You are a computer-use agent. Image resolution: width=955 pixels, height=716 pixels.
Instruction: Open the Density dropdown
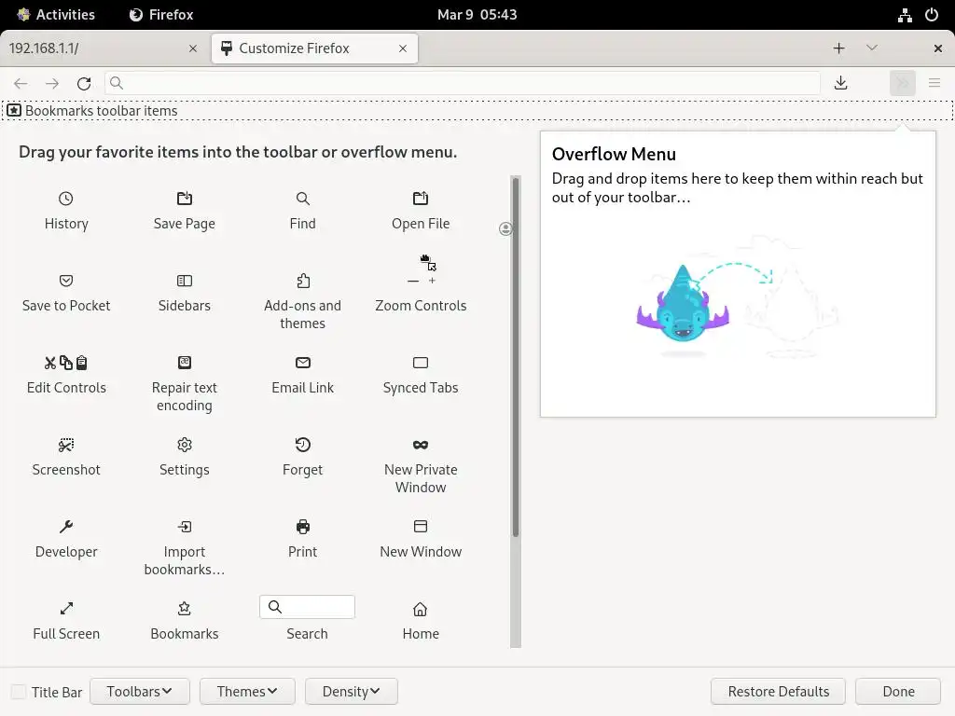click(352, 692)
